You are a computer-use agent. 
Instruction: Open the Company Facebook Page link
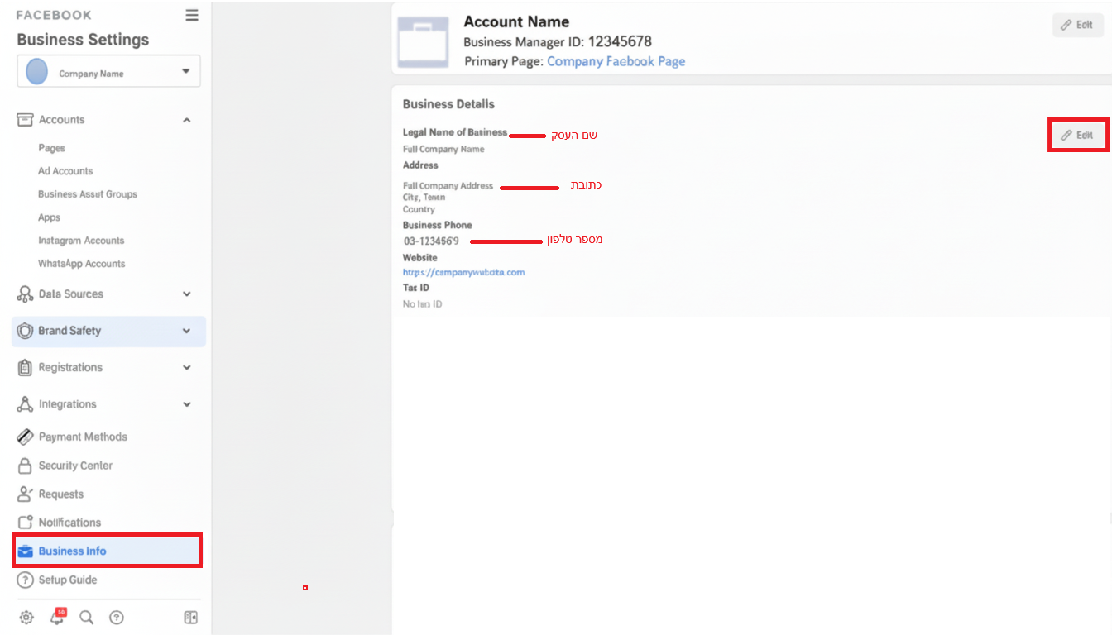[616, 61]
